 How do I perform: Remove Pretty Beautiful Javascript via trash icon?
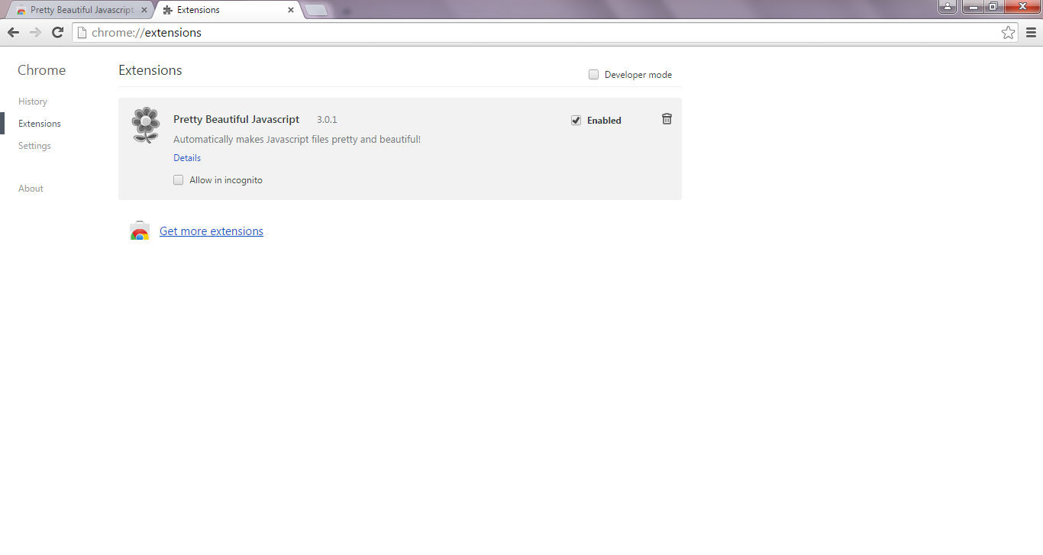pos(667,119)
